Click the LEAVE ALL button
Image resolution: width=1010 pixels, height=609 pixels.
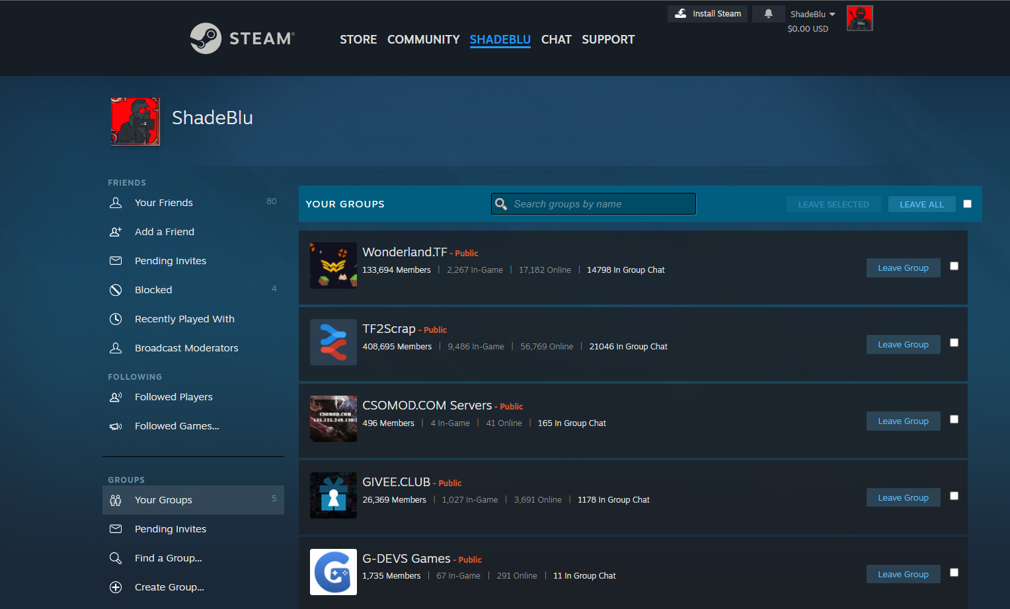pos(921,204)
